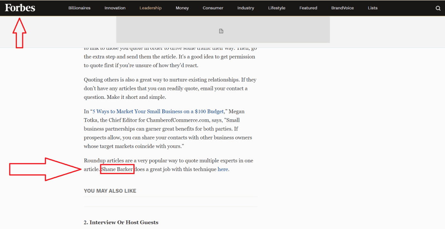This screenshot has width=445, height=229.
Task: Open '5 Ways to Market Your Small Business' link
Action: pyautogui.click(x=158, y=111)
